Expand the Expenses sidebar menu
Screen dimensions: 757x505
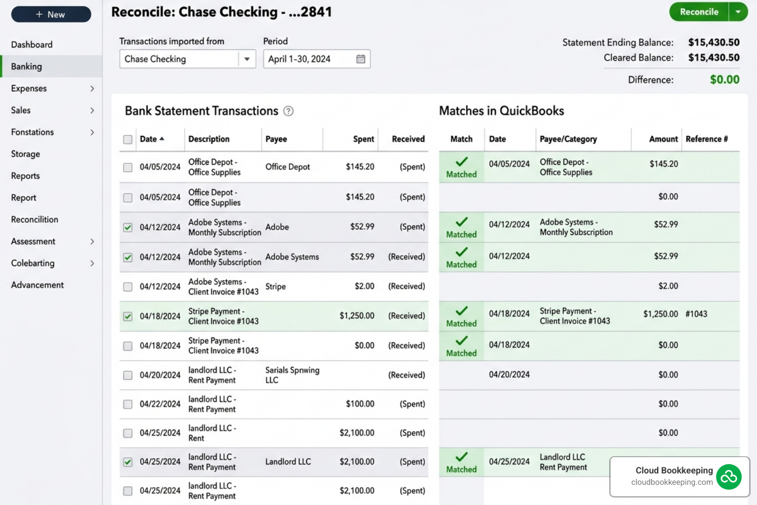tap(92, 89)
